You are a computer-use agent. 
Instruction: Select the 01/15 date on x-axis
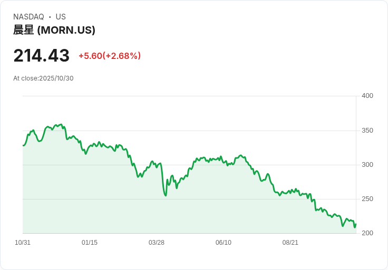click(90, 243)
